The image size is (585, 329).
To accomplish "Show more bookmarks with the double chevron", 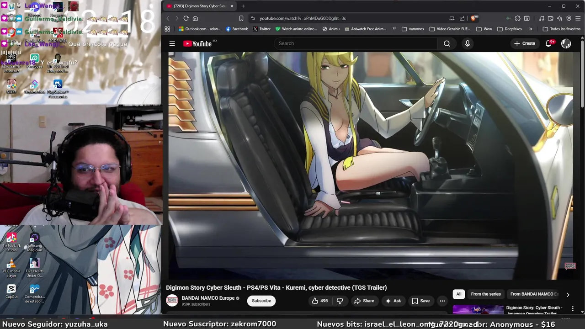I will coord(531,29).
